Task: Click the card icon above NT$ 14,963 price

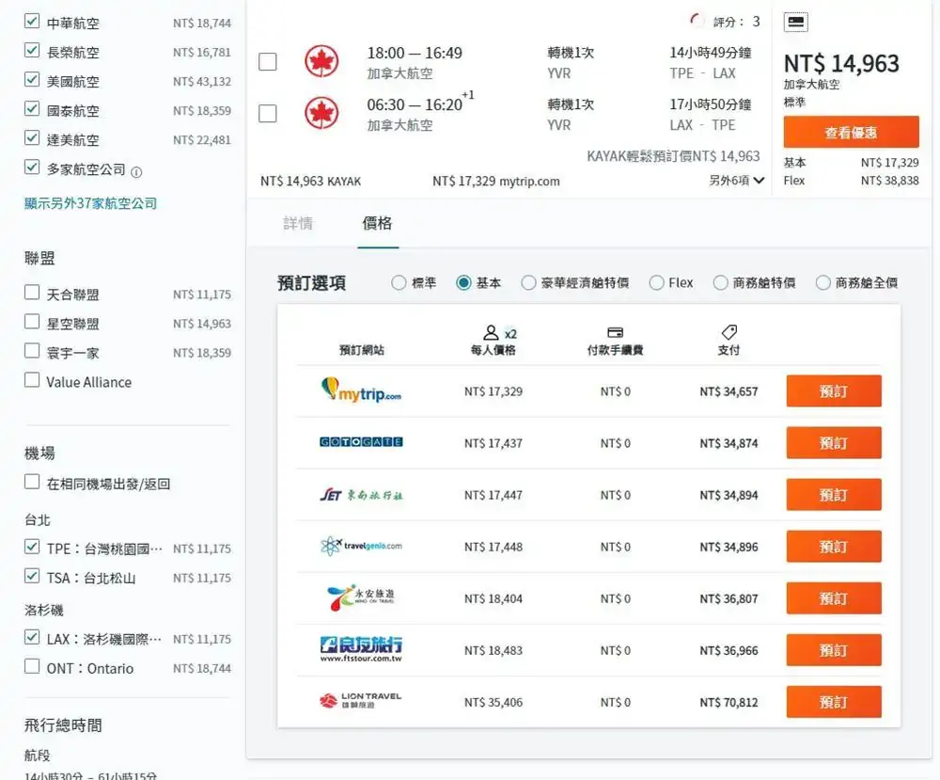Action: pyautogui.click(x=795, y=23)
